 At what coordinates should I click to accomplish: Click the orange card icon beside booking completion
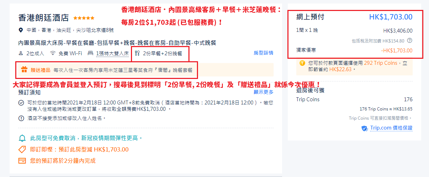coord(22,161)
